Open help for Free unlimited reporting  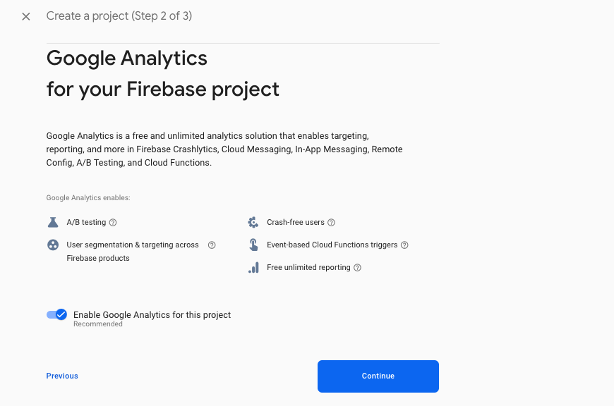point(358,268)
